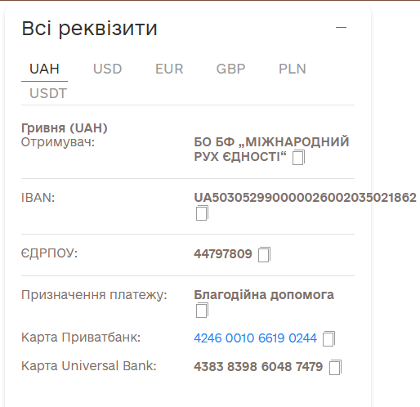Click the Universal Bank card number text
This screenshot has width=420, height=407.
[x=258, y=367]
